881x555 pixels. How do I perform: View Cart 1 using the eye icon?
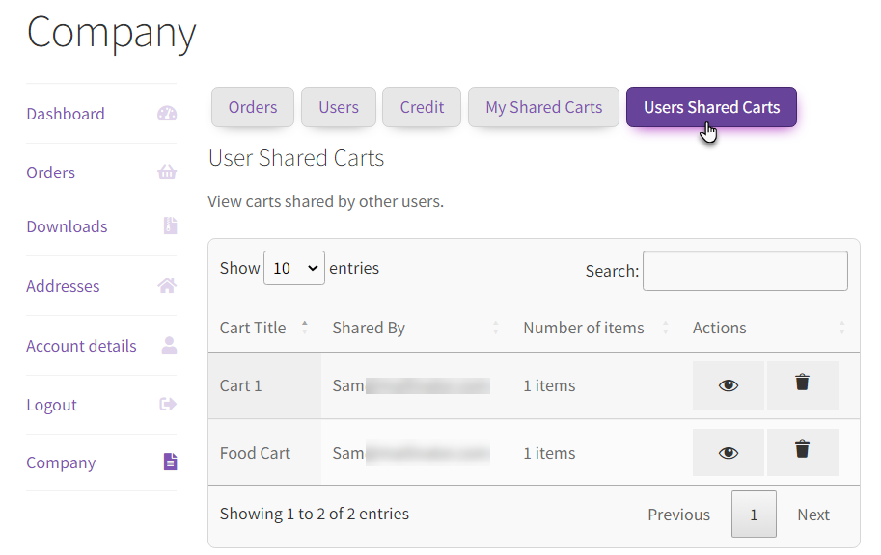[729, 385]
